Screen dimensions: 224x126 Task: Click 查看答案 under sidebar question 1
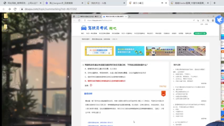click(x=204, y=83)
